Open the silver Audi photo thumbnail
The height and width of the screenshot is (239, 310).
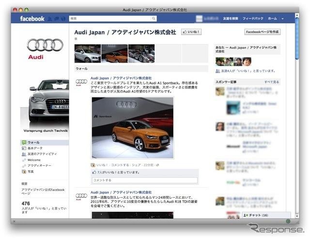click(x=88, y=53)
